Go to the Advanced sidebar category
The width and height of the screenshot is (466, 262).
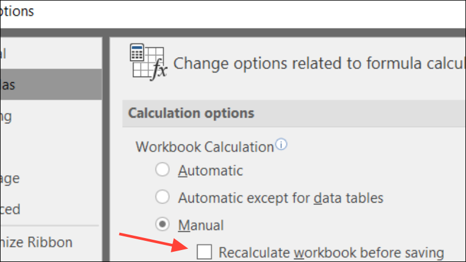point(11,209)
